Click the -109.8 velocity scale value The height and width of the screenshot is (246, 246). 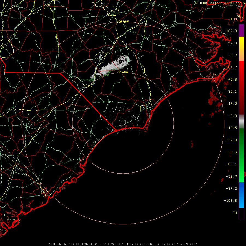(230, 201)
